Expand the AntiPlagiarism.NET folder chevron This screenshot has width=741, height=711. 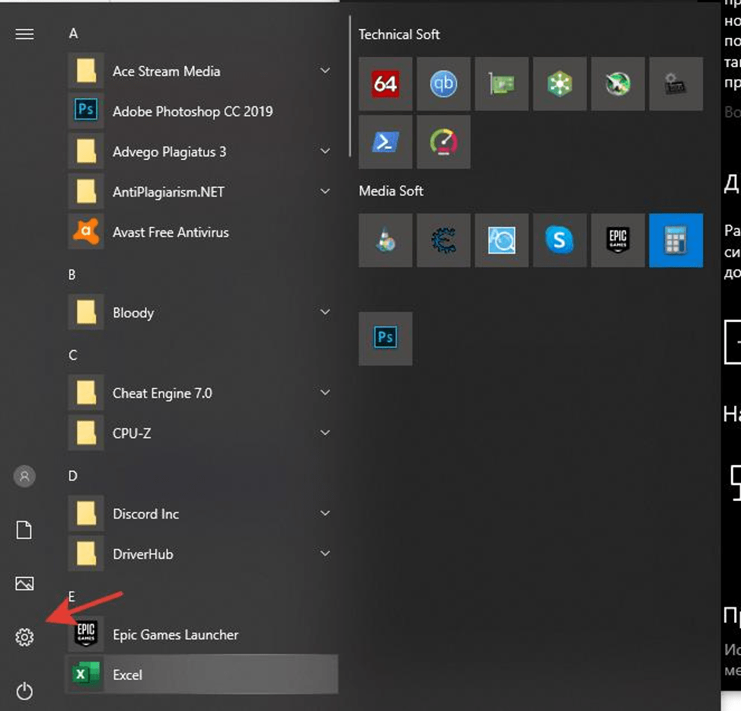tap(325, 191)
